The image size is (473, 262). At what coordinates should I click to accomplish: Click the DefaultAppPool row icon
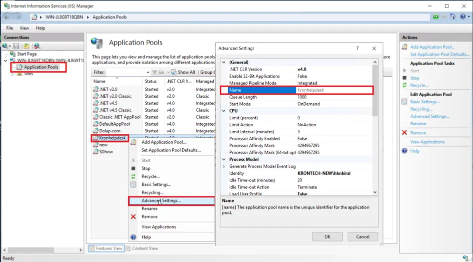click(x=96, y=124)
